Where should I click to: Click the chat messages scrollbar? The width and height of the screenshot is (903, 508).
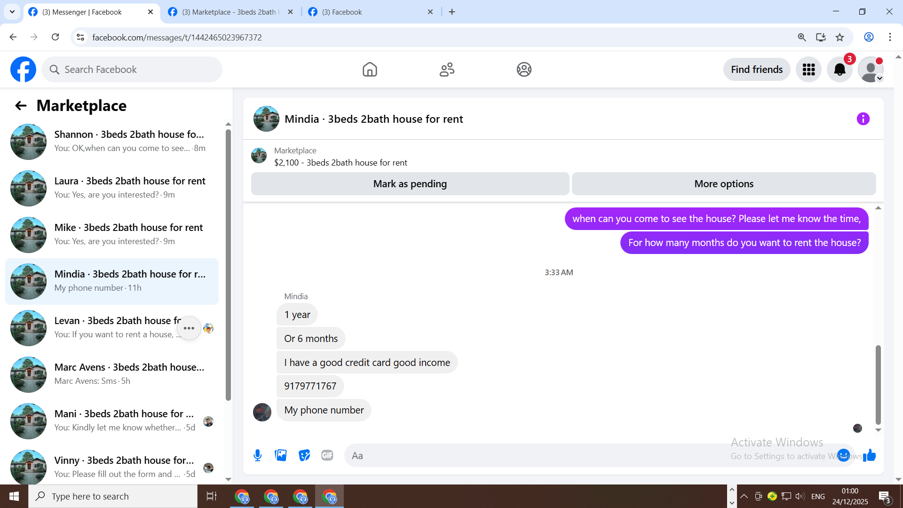click(x=878, y=385)
